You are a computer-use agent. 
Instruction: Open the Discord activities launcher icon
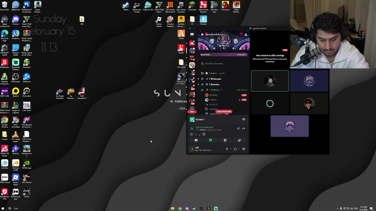[225, 140]
